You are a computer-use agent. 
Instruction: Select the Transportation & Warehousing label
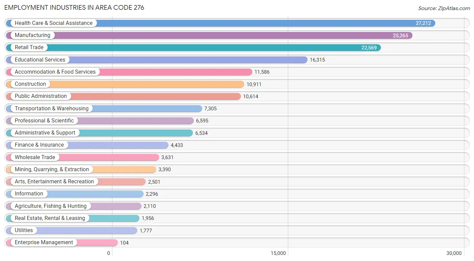(x=52, y=108)
